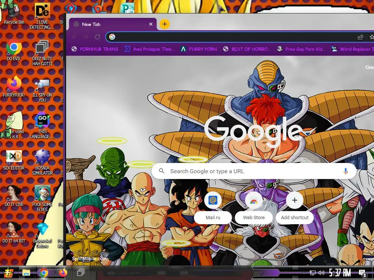Switch to Chrome via its taskbar icon
The height and width of the screenshot is (280, 374).
tap(43, 273)
